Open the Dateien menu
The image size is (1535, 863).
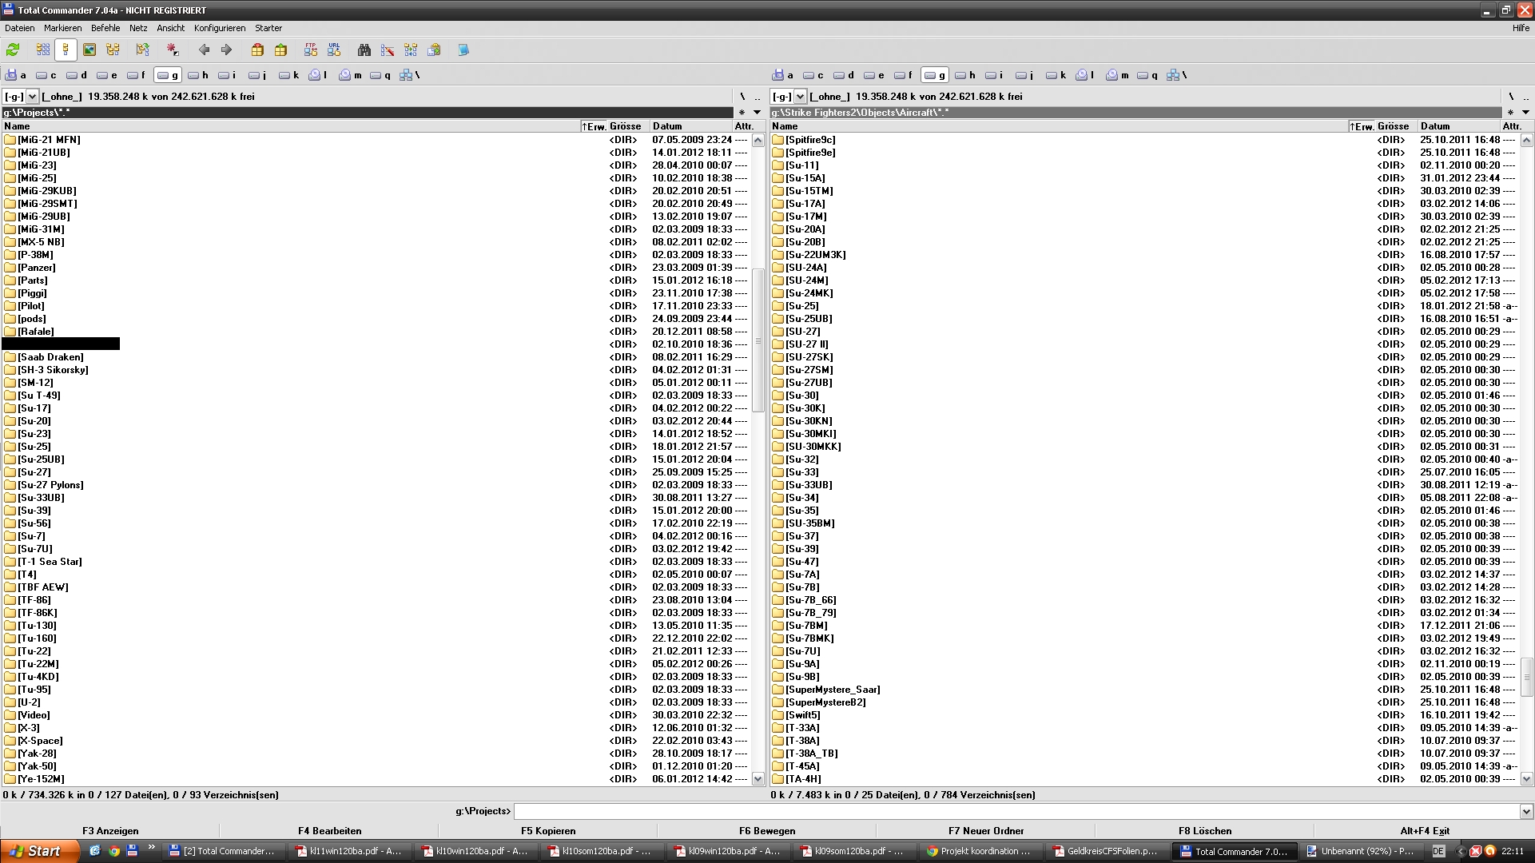(x=20, y=28)
